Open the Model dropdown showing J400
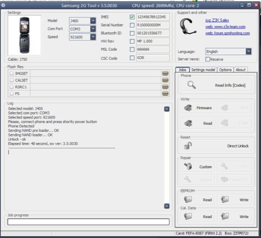261x238 pixels. 93,21
